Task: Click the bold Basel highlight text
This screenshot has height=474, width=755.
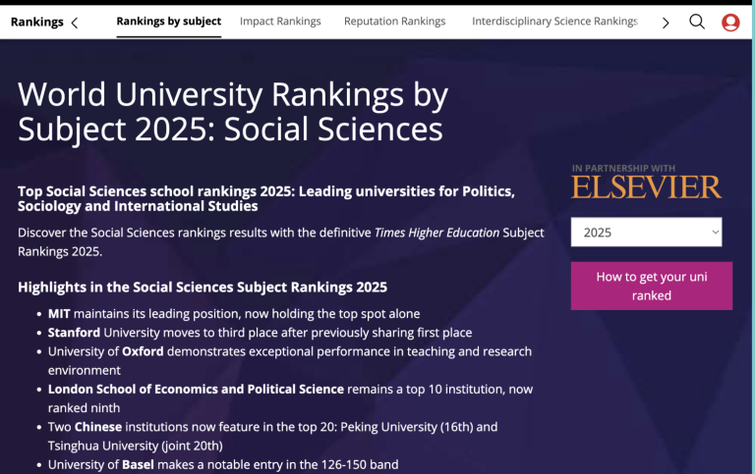Action: [x=138, y=464]
